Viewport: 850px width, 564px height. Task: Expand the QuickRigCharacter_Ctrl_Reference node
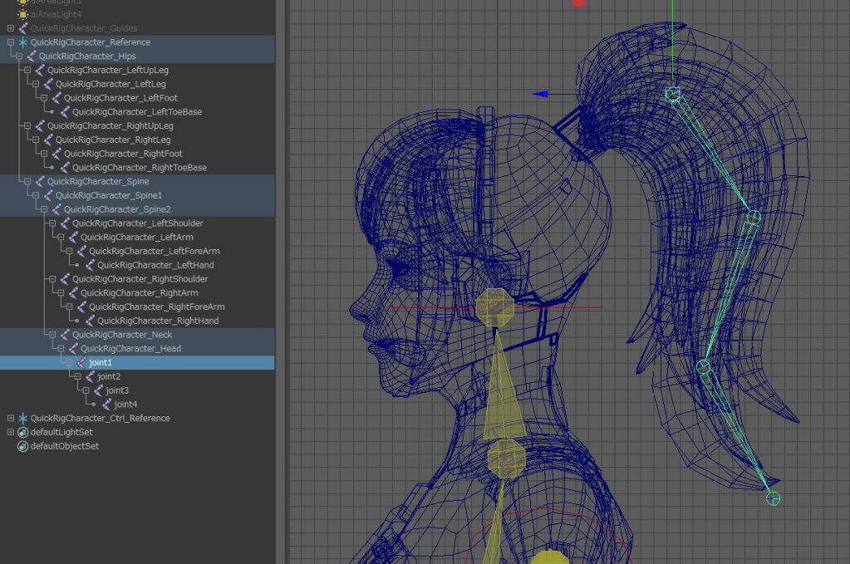click(10, 418)
